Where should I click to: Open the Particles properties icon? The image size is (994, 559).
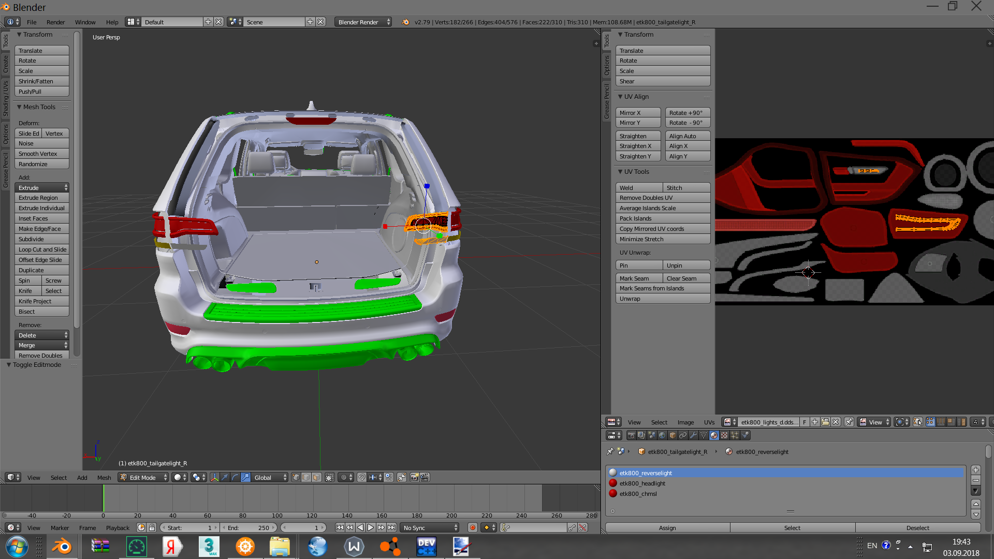[735, 435]
